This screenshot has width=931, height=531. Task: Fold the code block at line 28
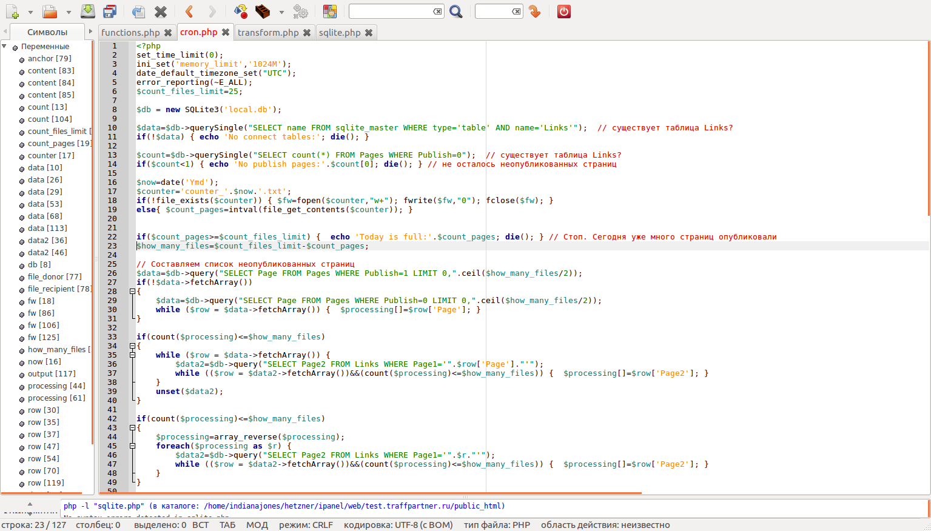click(x=132, y=292)
